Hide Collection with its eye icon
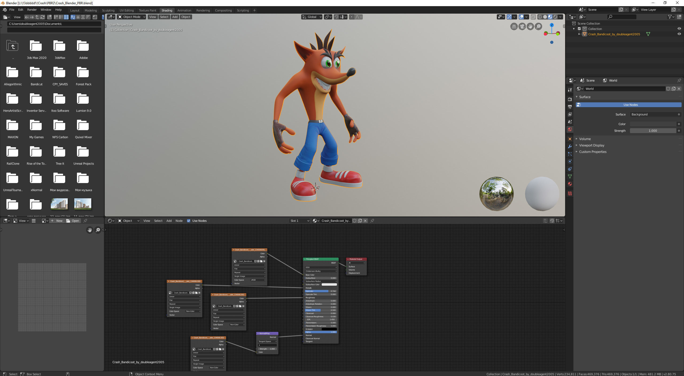Screen dimensions: 684x376 tap(679, 29)
